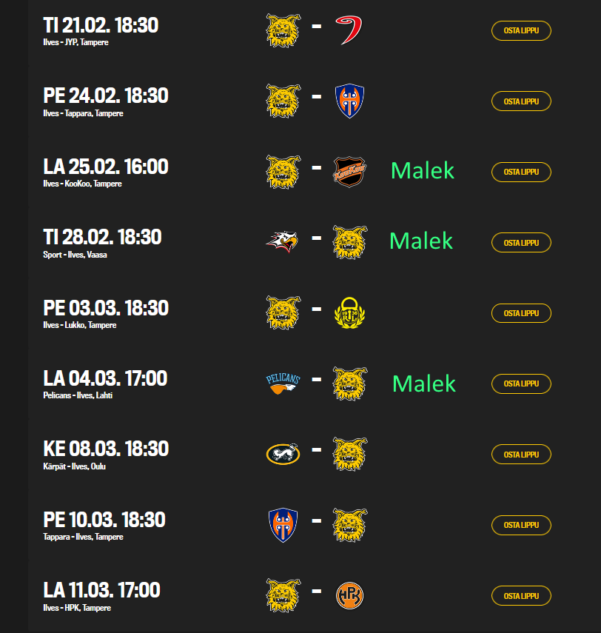This screenshot has width=601, height=633.
Task: Click the Malek label beside Pelicans match
Action: [424, 384]
